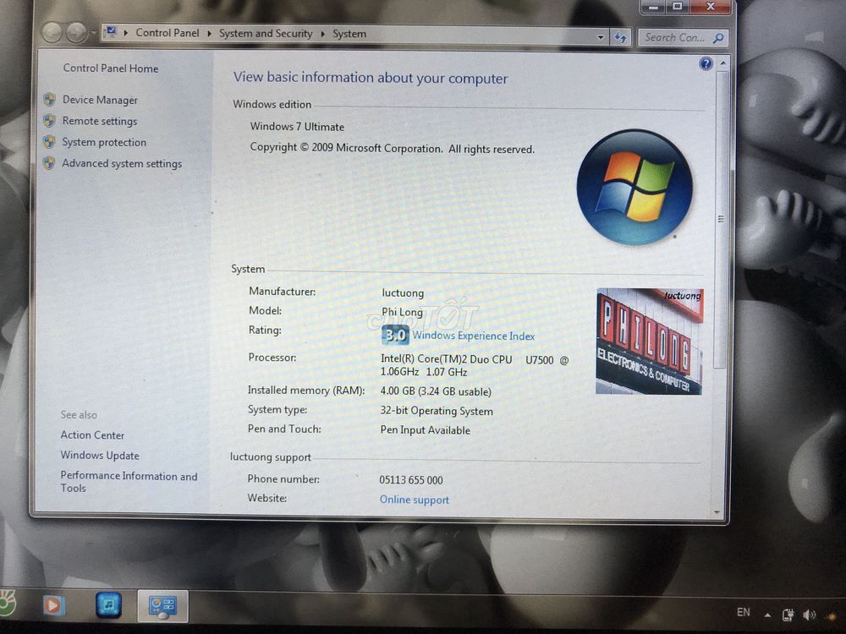Open Control Panel Home
This screenshot has width=846, height=634.
tap(111, 68)
